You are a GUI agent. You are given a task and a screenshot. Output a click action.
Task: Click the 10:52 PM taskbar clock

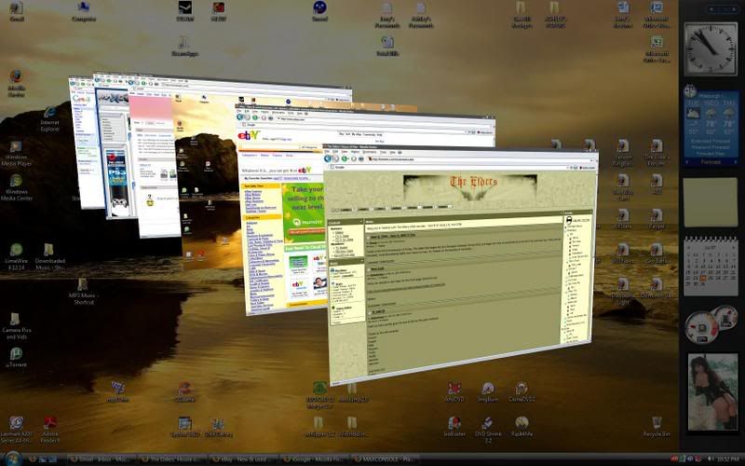click(727, 459)
